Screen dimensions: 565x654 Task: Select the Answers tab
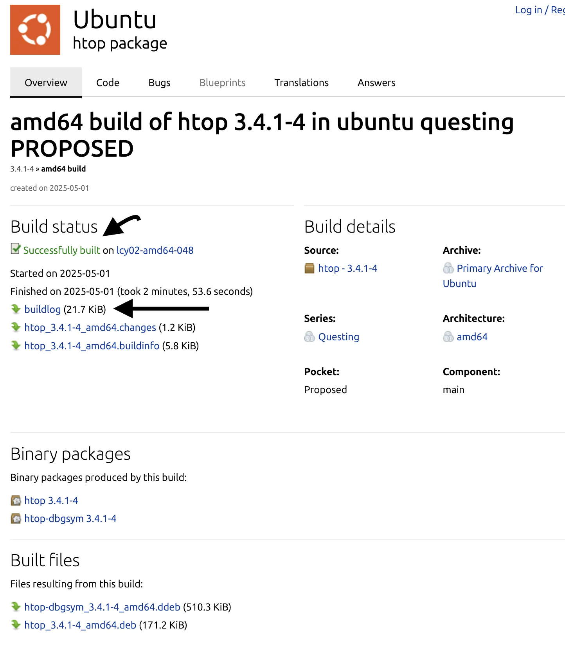[x=376, y=83]
